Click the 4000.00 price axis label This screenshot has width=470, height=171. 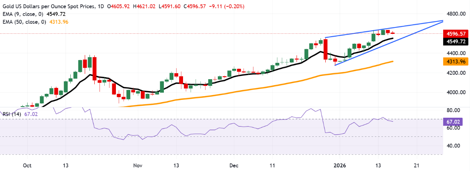tap(456, 92)
